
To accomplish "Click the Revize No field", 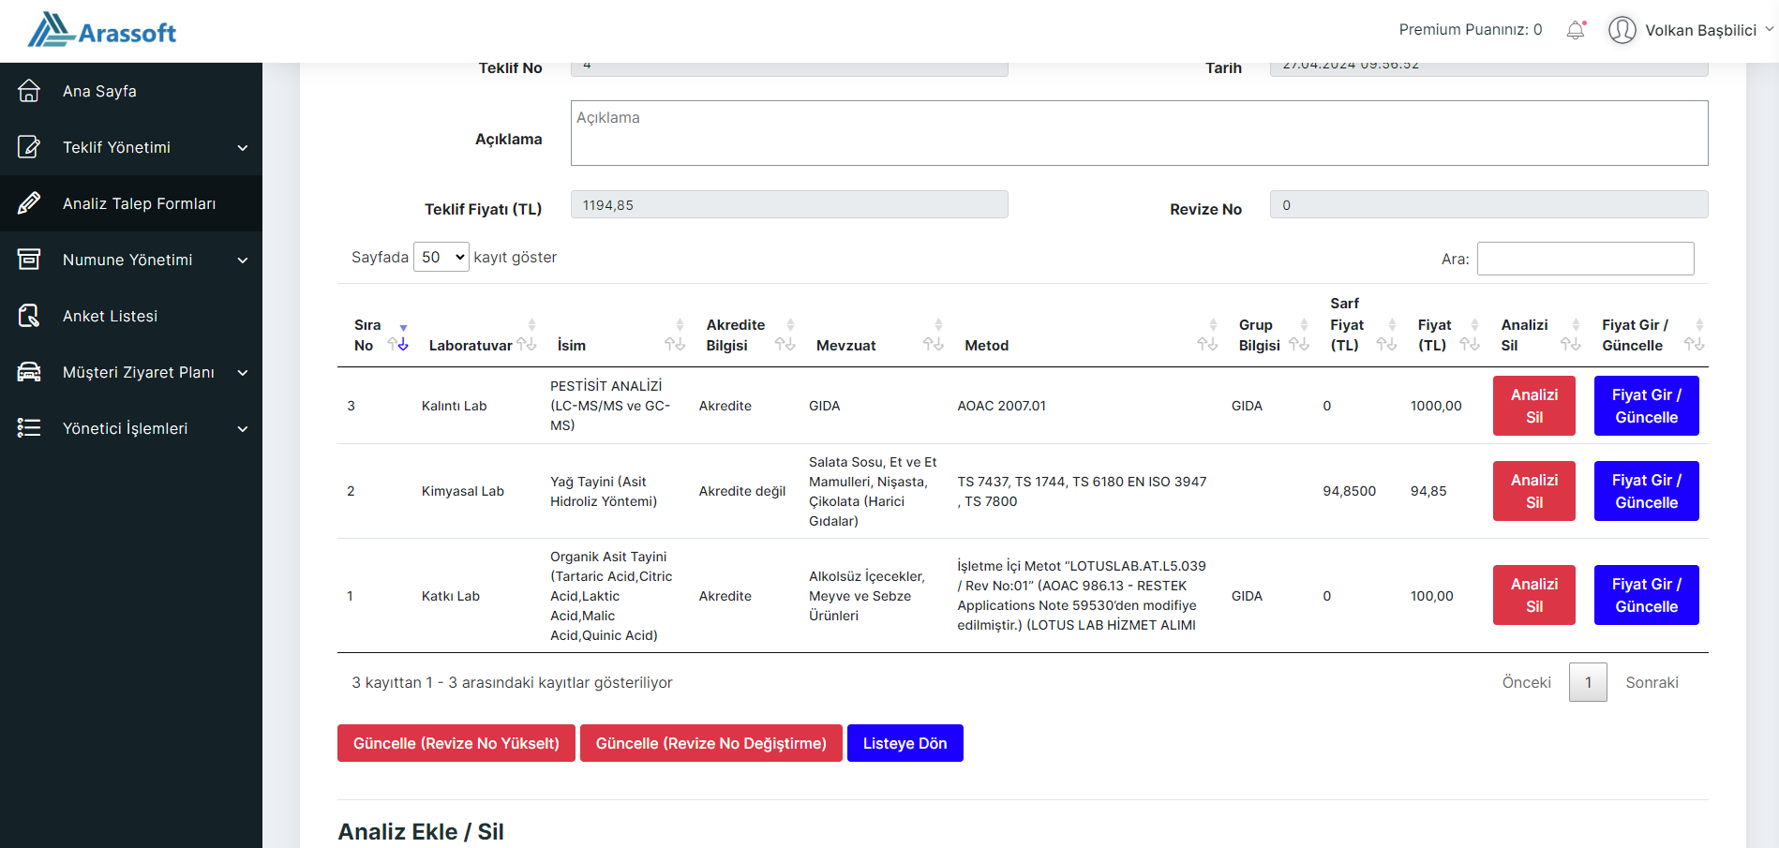I will (1488, 204).
